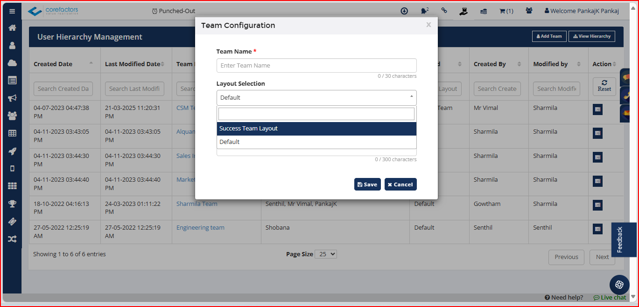Go to Previous page
639x307 pixels.
tap(566, 257)
